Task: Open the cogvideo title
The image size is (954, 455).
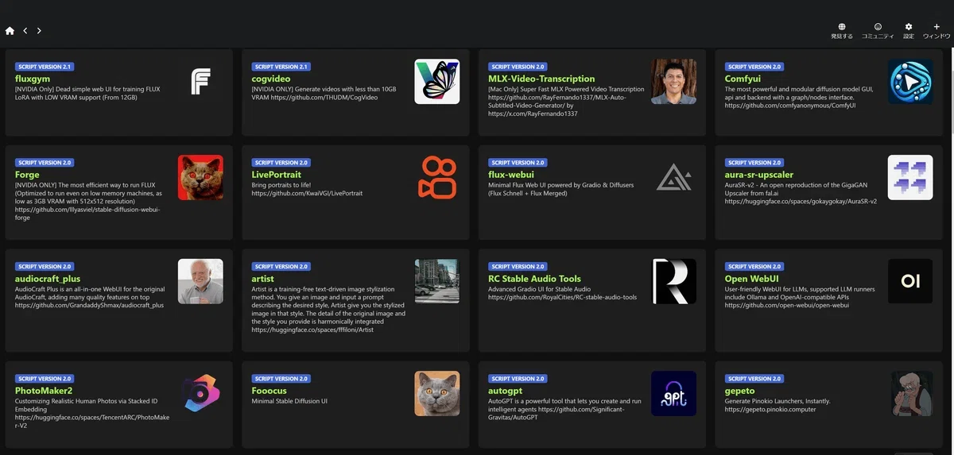Action: point(273,79)
